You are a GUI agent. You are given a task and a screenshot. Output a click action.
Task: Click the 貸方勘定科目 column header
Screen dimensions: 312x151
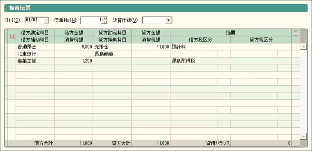[112, 33]
